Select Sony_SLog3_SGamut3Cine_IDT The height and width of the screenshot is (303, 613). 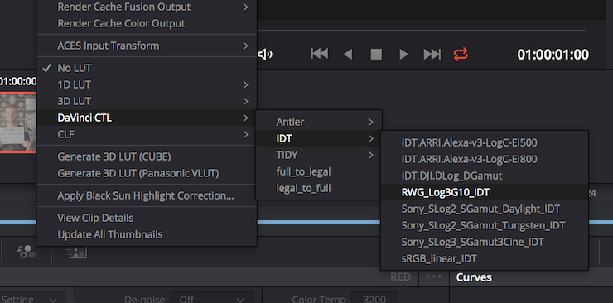point(485,242)
